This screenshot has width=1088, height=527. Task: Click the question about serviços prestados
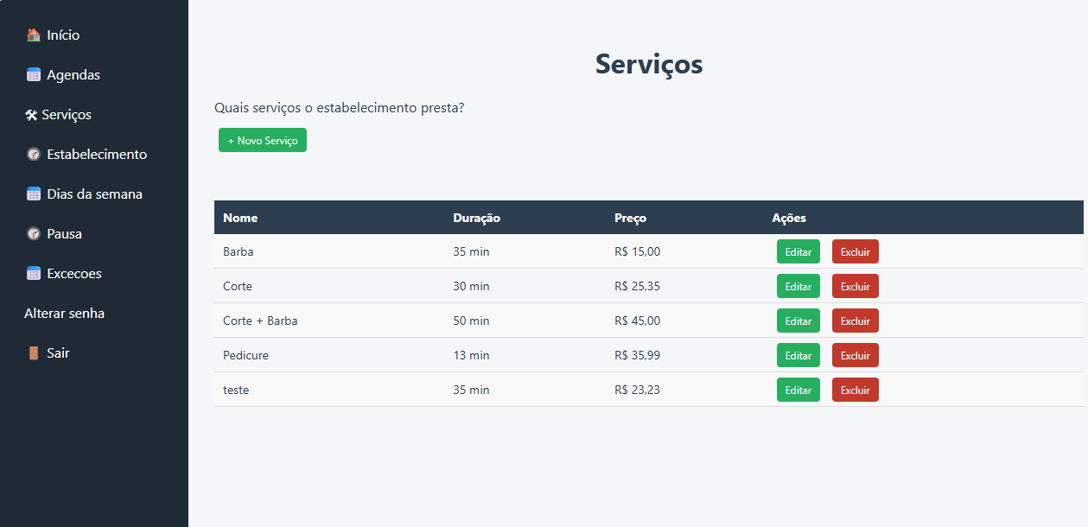click(340, 108)
